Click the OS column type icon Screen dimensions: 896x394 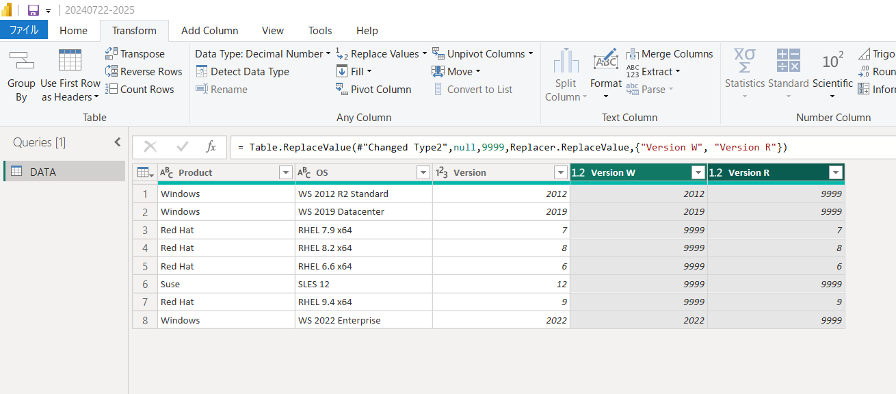[x=304, y=172]
